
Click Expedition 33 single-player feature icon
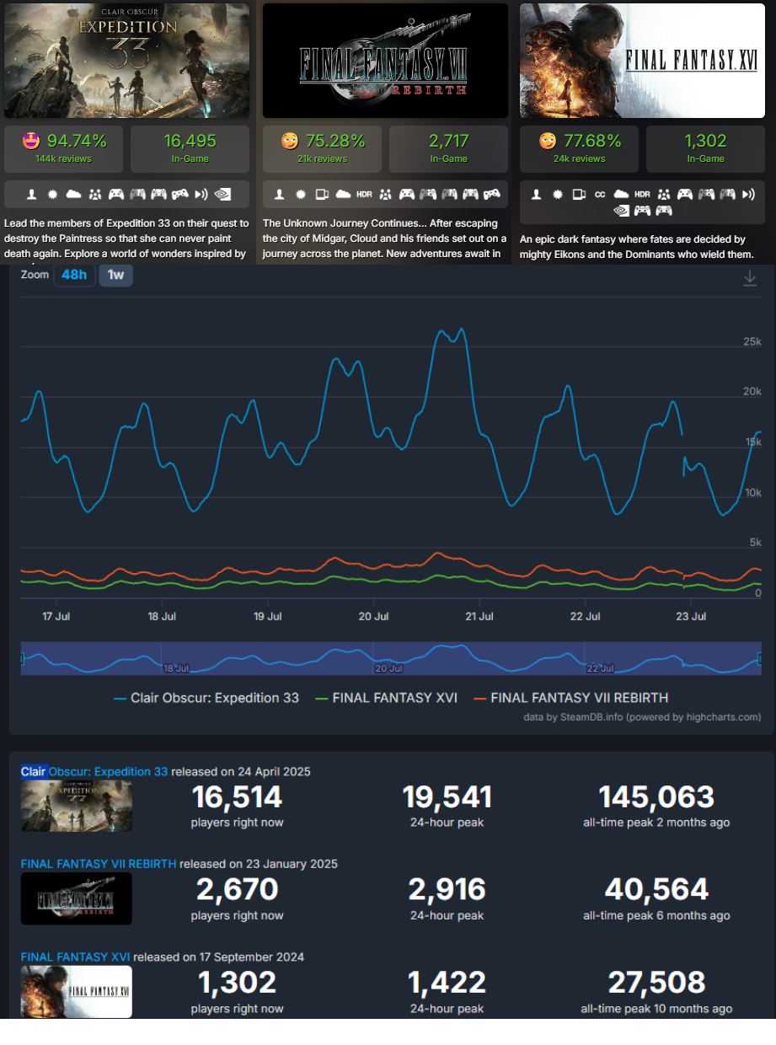[32, 195]
